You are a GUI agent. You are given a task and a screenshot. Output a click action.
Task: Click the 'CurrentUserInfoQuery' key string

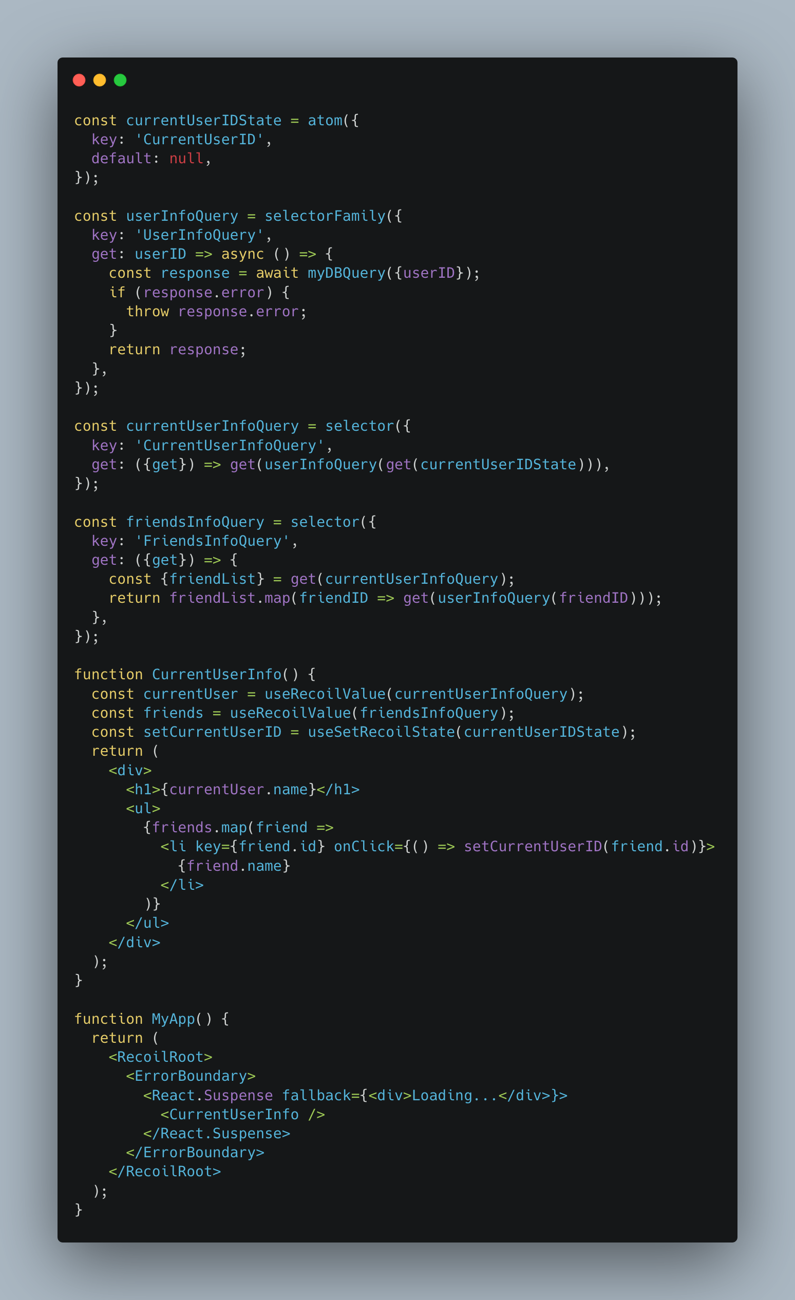[230, 446]
